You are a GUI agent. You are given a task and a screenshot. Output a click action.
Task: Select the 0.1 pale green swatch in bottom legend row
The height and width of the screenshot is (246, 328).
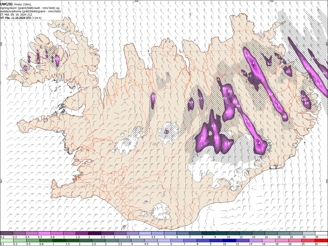(x=7, y=240)
